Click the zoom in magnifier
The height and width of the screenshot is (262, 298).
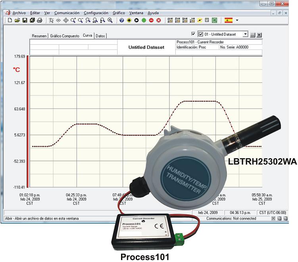[73, 20]
